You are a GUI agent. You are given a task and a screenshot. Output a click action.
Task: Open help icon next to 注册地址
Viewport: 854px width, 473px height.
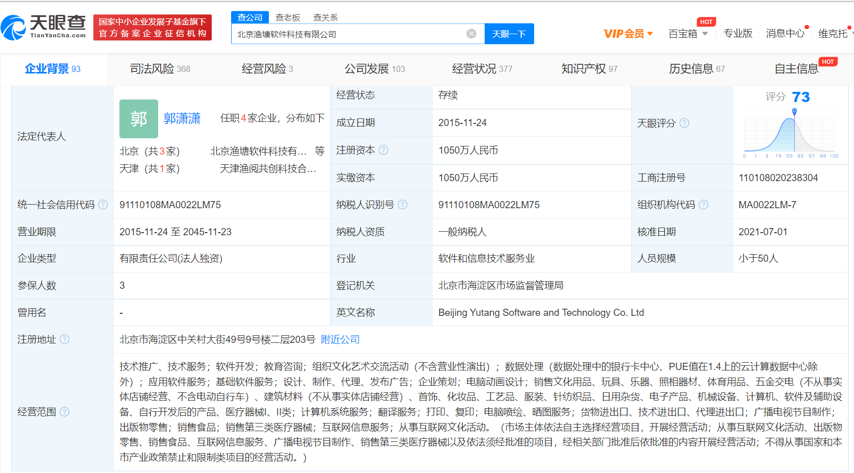[x=64, y=339]
